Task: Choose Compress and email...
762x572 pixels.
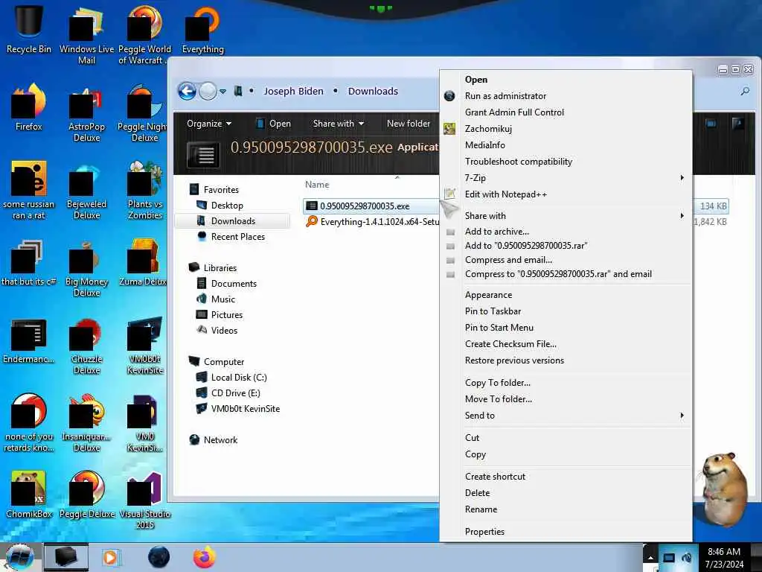Action: (x=566, y=260)
